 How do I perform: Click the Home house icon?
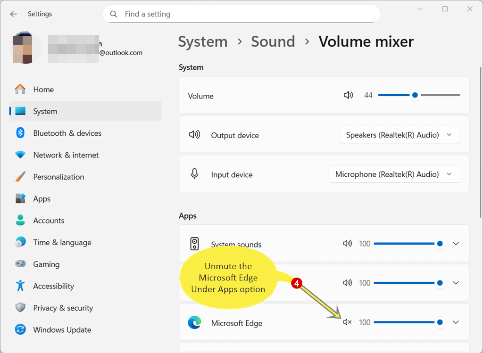pos(20,89)
